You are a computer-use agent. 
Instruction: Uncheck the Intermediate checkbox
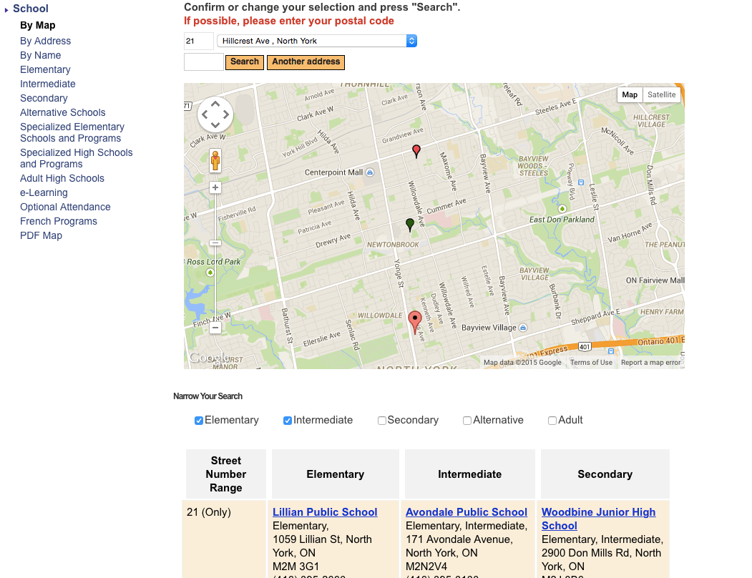pyautogui.click(x=287, y=421)
